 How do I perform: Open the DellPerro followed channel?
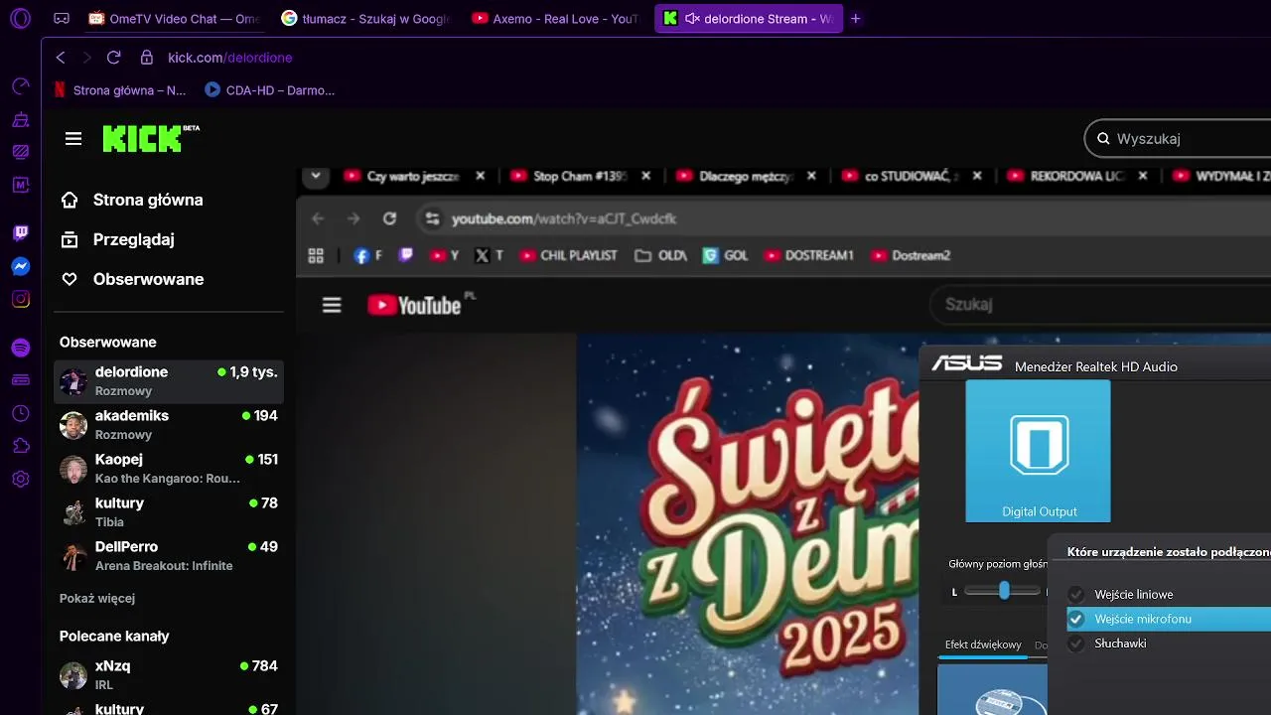[169, 556]
